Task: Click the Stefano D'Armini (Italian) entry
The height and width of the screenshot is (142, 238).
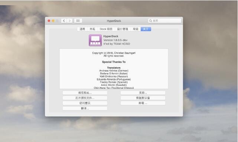Action: pyautogui.click(x=114, y=74)
